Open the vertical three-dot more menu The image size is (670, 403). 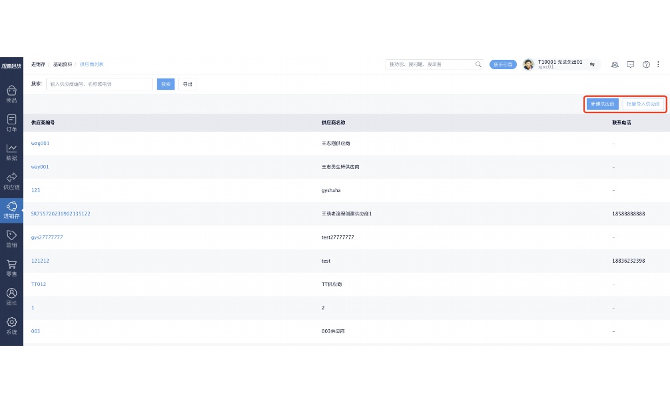click(x=658, y=65)
